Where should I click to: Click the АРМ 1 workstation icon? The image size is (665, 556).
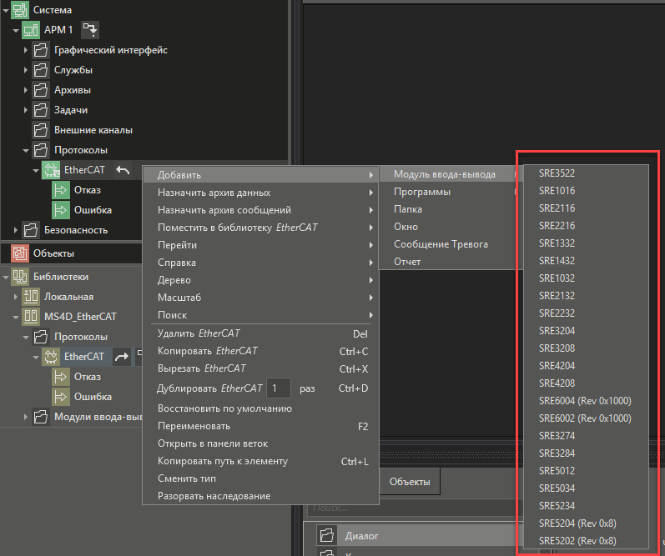click(31, 30)
